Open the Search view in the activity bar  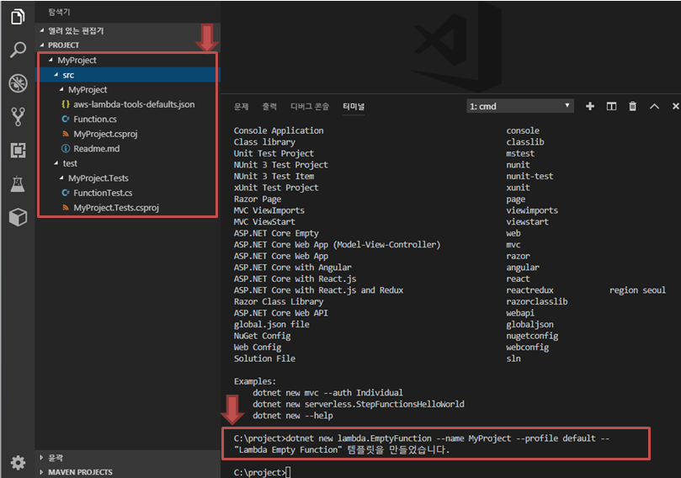[x=18, y=50]
